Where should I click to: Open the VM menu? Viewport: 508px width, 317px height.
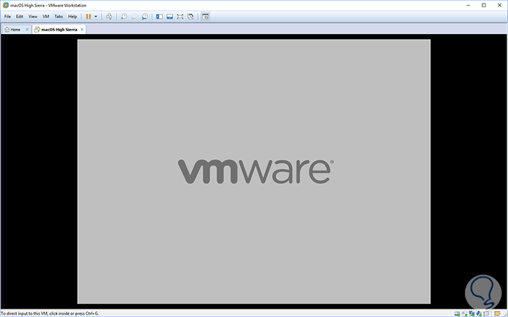click(x=46, y=17)
